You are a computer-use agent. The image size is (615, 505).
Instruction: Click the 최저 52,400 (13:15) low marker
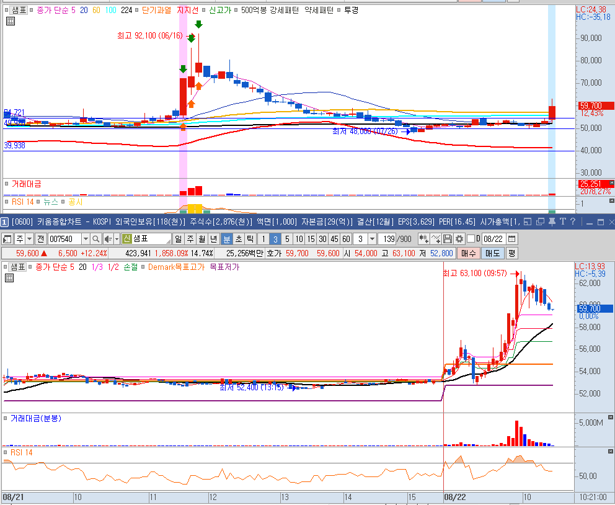[252, 388]
